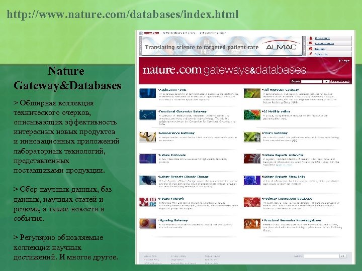Viewport: 362px width, 271px height.
Task: Click the search field in the red banner
Action: click(311, 81)
